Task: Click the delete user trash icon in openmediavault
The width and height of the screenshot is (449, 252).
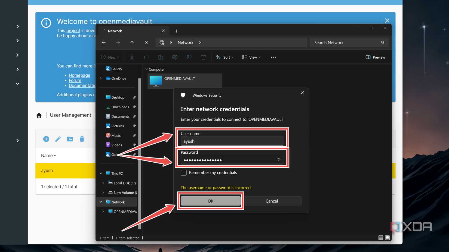Action: (x=82, y=139)
